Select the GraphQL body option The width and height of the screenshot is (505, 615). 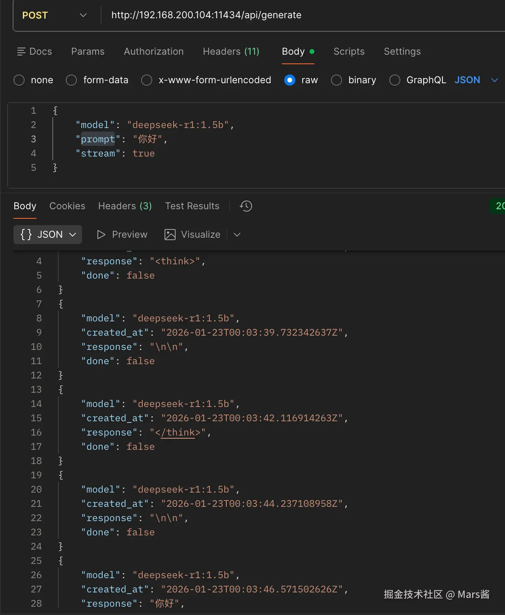[x=395, y=80]
